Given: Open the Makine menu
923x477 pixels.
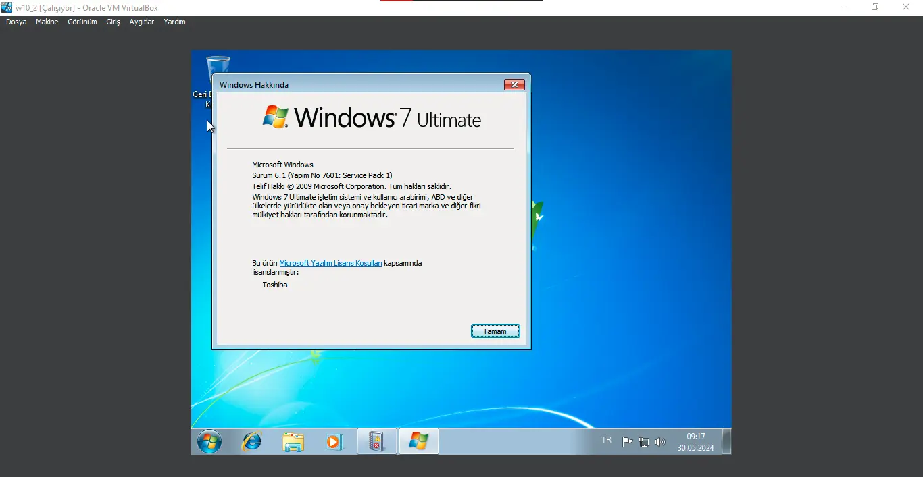Looking at the screenshot, I should coord(47,22).
